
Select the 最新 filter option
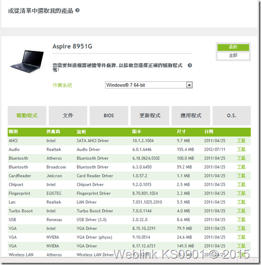tap(233, 47)
